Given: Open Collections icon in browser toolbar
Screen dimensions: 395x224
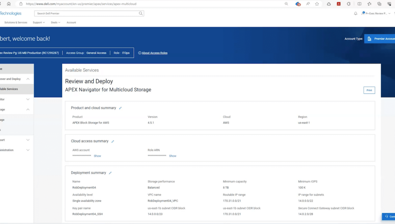Looking at the screenshot, I should pos(379,4).
